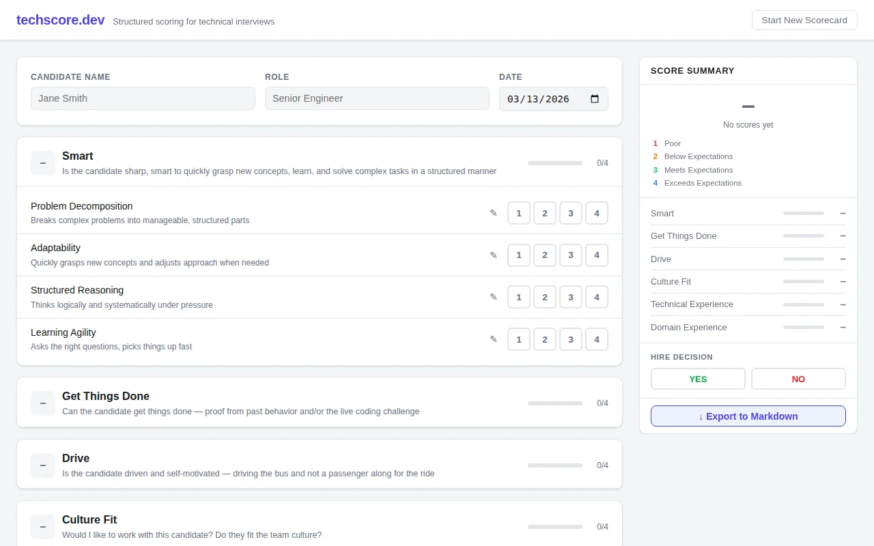874x546 pixels.
Task: Click the Learning Agility criterion title
Action: [x=64, y=332]
